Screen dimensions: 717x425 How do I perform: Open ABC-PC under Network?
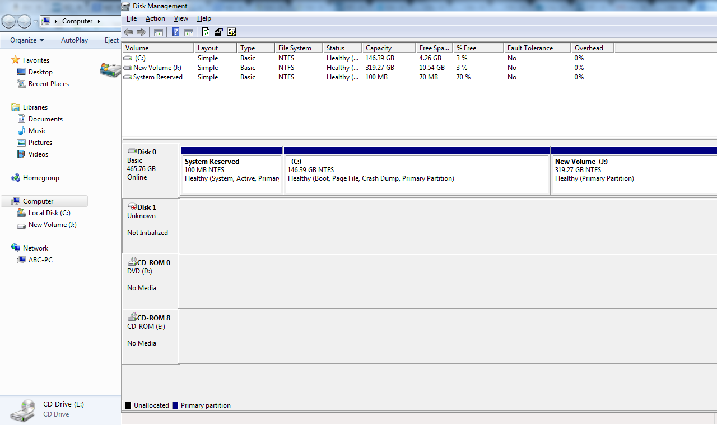pos(40,260)
